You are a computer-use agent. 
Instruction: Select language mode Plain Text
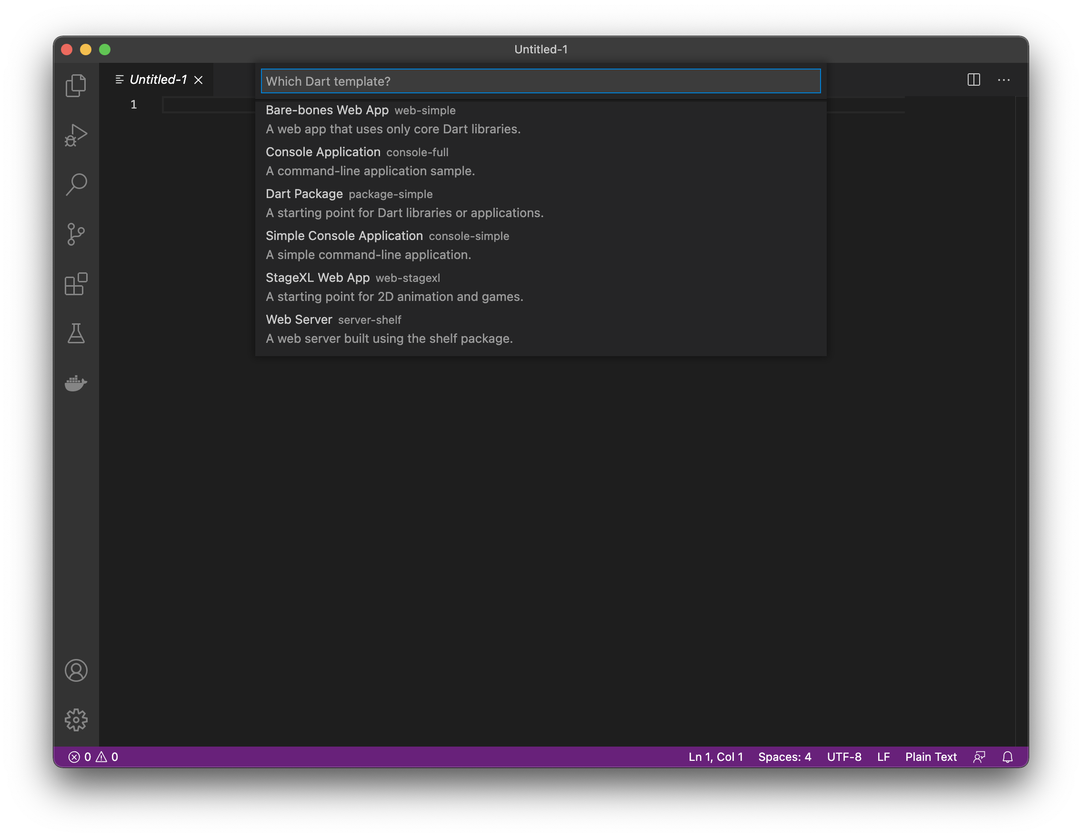pyautogui.click(x=931, y=757)
